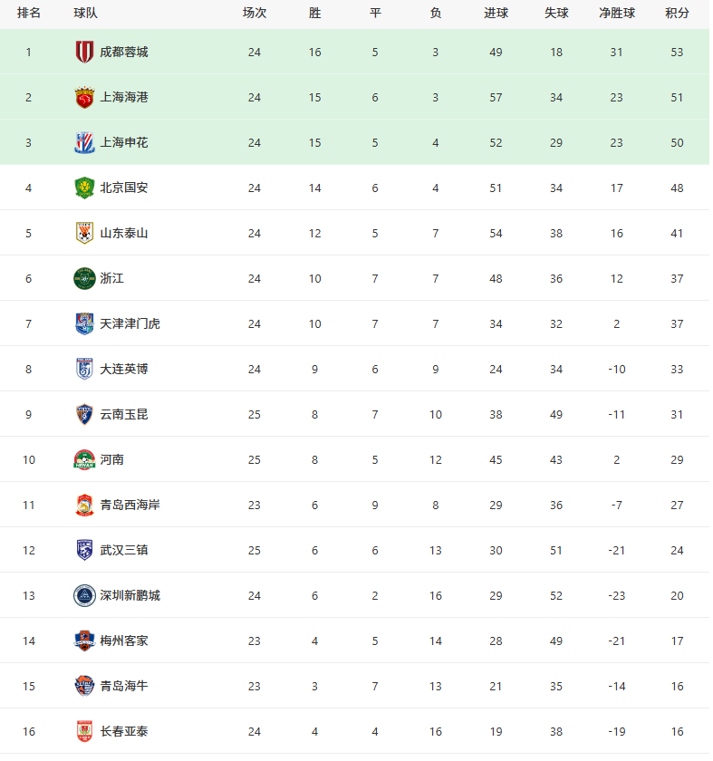Click the 青岛海牛 team row name
Image resolution: width=713 pixels, height=761 pixels.
124,687
